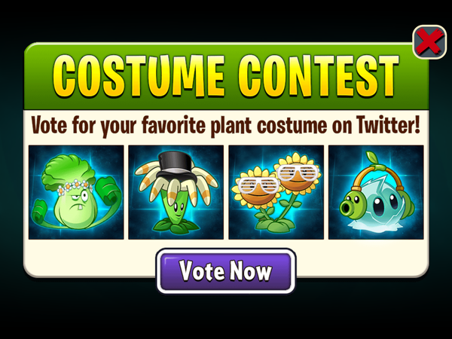Tap the green leaf sprout above the headphones
Image resolution: width=452 pixels, height=339 pixels.
[x=374, y=157]
